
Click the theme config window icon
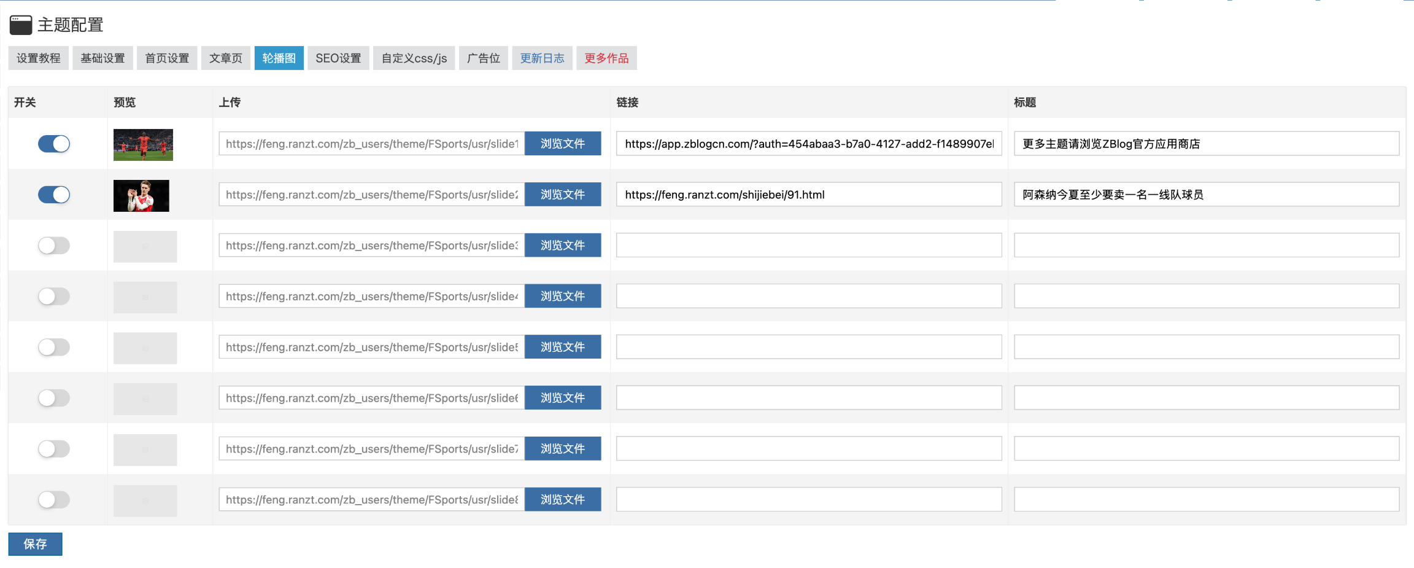21,25
